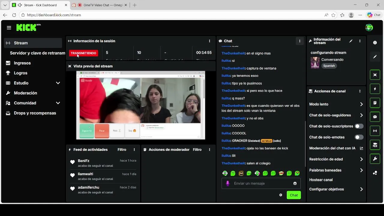Toggle channel actions icon in right sidebar

tap(375, 145)
